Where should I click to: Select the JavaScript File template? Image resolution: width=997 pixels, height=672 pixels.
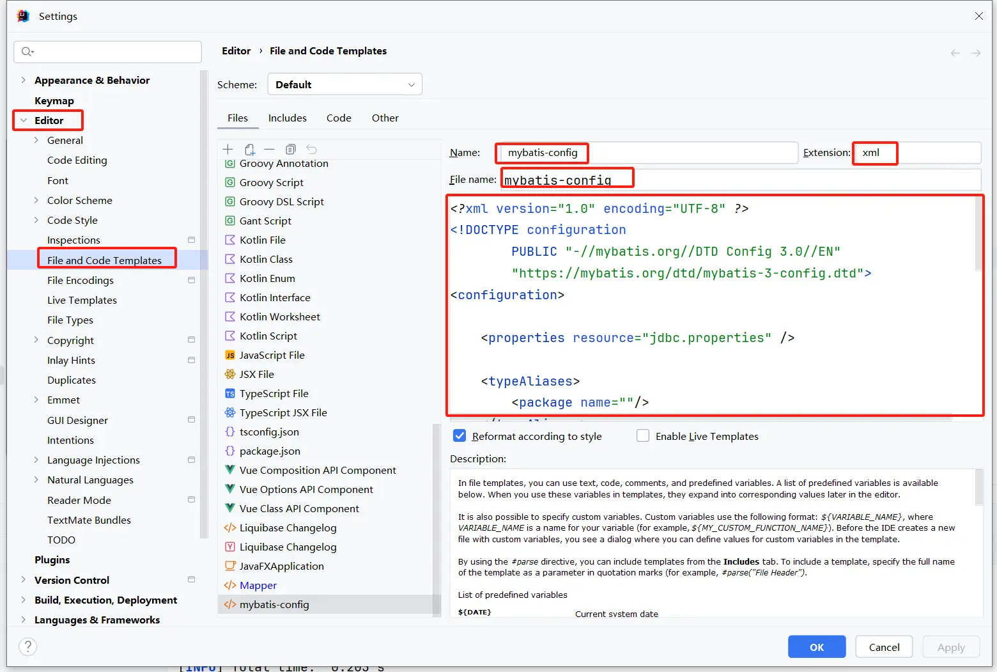pos(272,355)
